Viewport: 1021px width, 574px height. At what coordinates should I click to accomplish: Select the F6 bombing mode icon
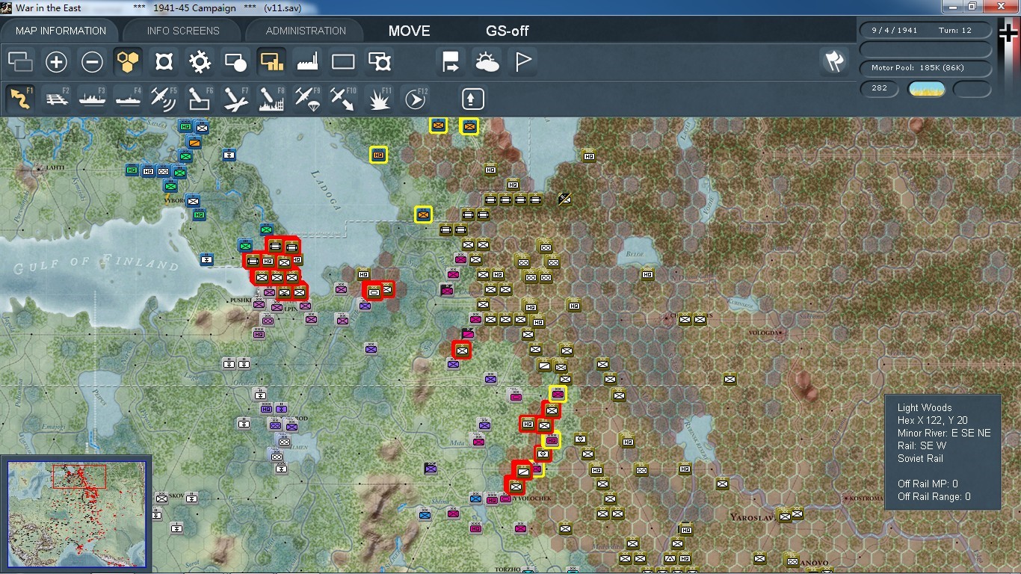click(200, 99)
